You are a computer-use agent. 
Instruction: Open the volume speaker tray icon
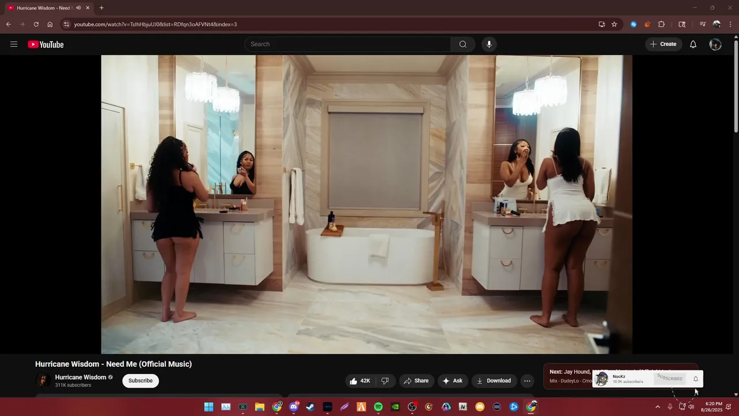[x=691, y=407]
